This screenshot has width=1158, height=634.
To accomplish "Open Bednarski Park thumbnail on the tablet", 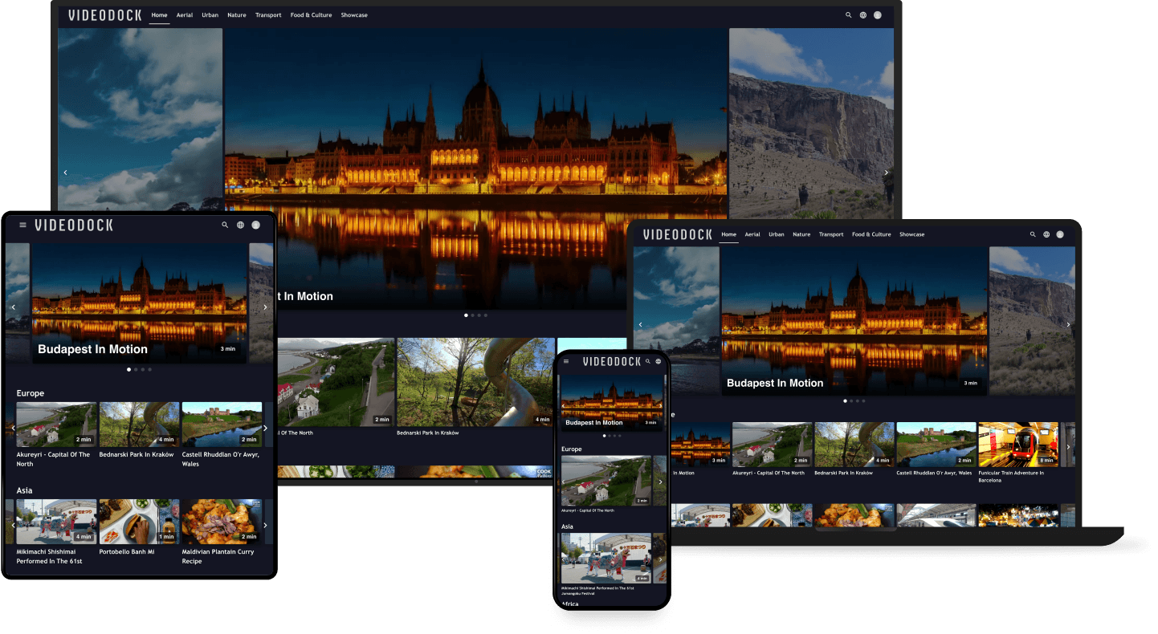I will pyautogui.click(x=139, y=425).
